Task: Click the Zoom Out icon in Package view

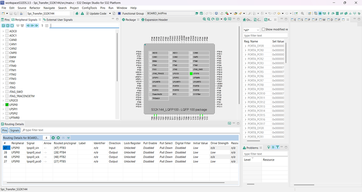Action: click(209, 20)
